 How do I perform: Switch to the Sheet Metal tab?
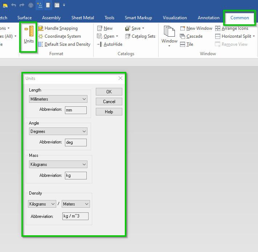(x=83, y=18)
